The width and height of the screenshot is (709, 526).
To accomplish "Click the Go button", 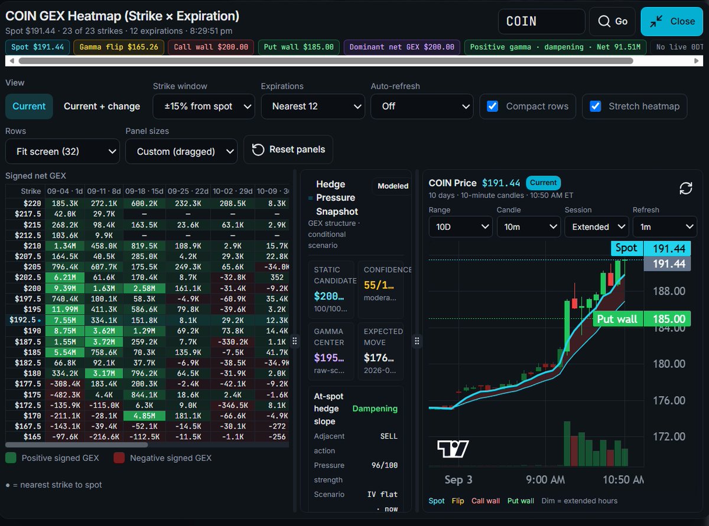I will (612, 21).
